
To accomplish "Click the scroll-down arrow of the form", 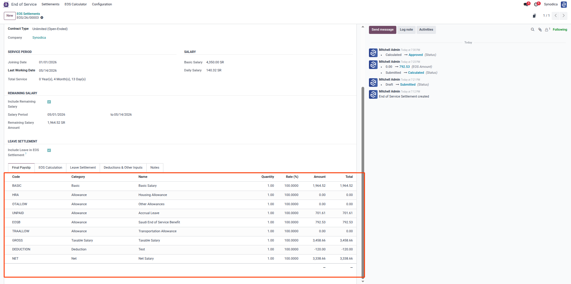I will [363, 281].
